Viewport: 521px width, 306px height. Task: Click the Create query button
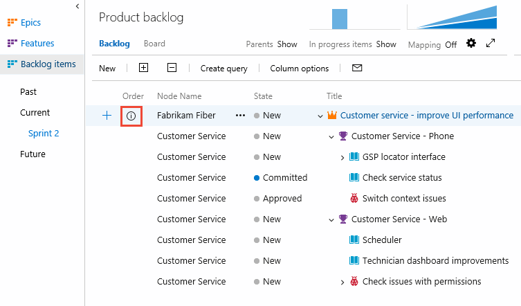pyautogui.click(x=223, y=69)
